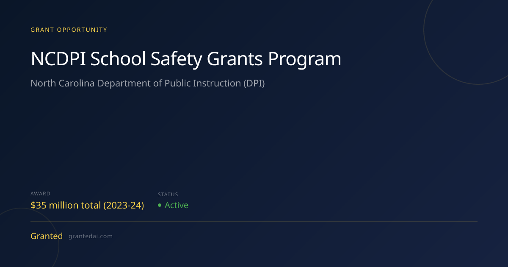The height and width of the screenshot is (267, 508).
Task: Click the 'STATUS' label
Action: (168, 195)
